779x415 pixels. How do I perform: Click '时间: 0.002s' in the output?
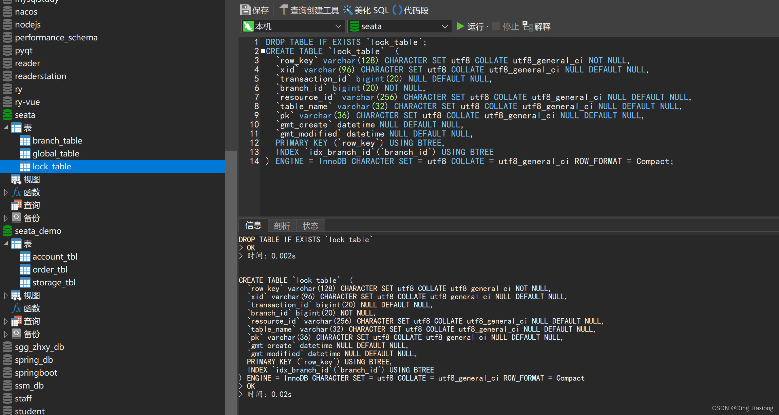[x=271, y=256]
